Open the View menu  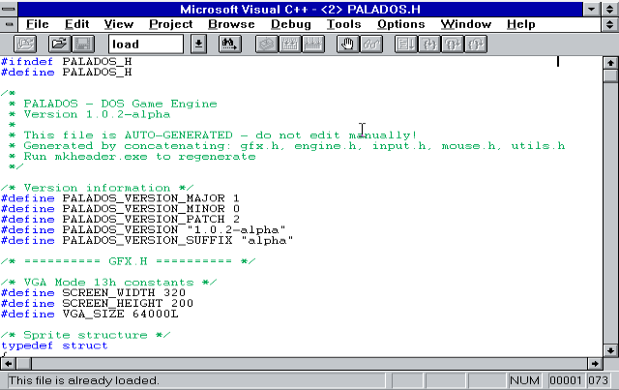(118, 24)
